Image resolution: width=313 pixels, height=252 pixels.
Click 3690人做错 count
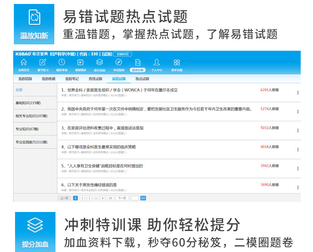click(269, 185)
